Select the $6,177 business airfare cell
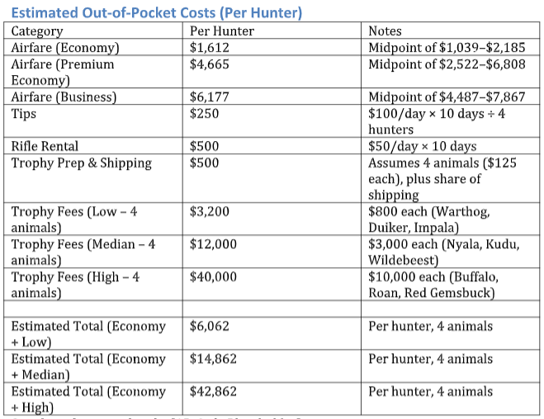Screen dimensions: 544x419 209,97
